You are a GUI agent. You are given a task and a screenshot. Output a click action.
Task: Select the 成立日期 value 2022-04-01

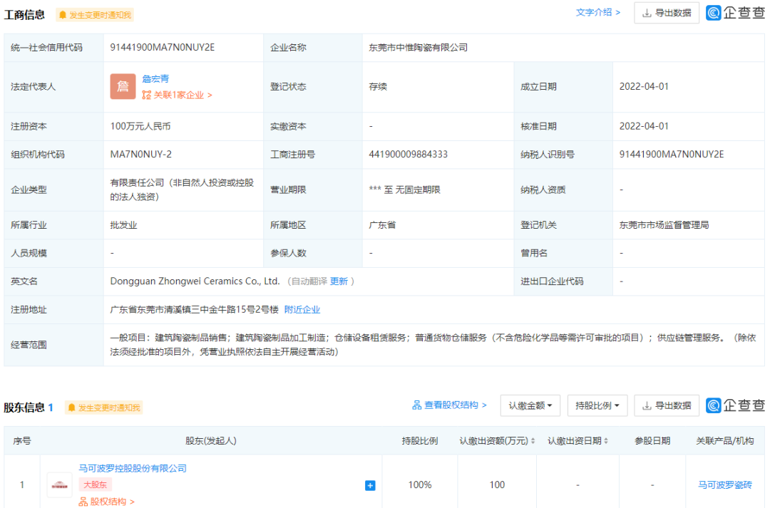(x=644, y=86)
